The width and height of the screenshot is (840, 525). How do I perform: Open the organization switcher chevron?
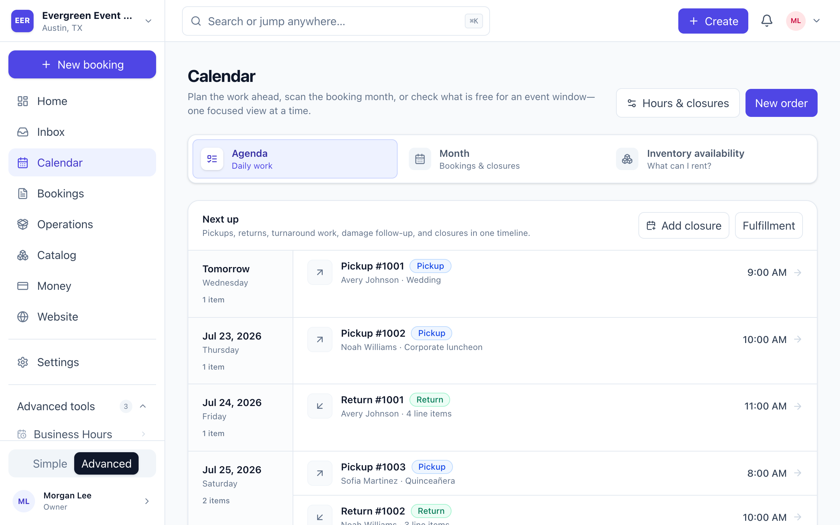pos(148,21)
